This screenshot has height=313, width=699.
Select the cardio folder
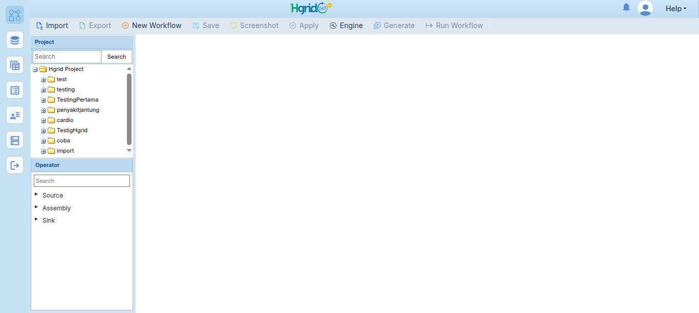tap(65, 120)
